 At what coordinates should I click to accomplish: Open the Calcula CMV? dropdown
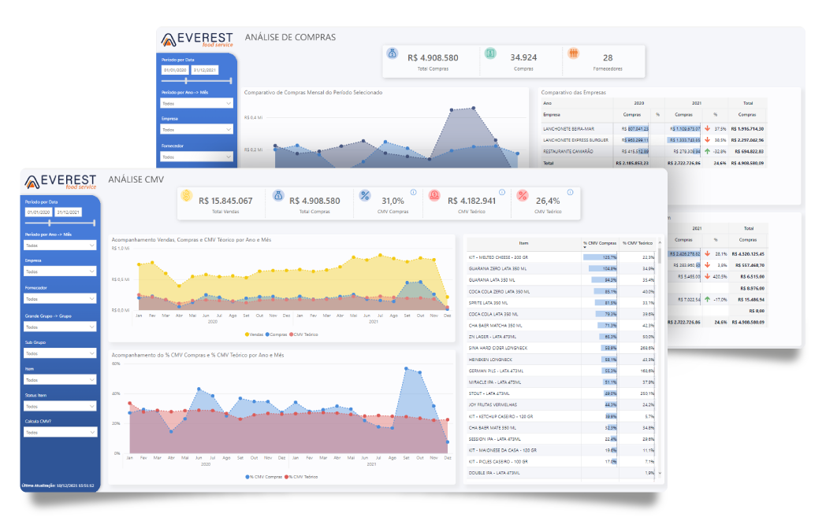(61, 432)
